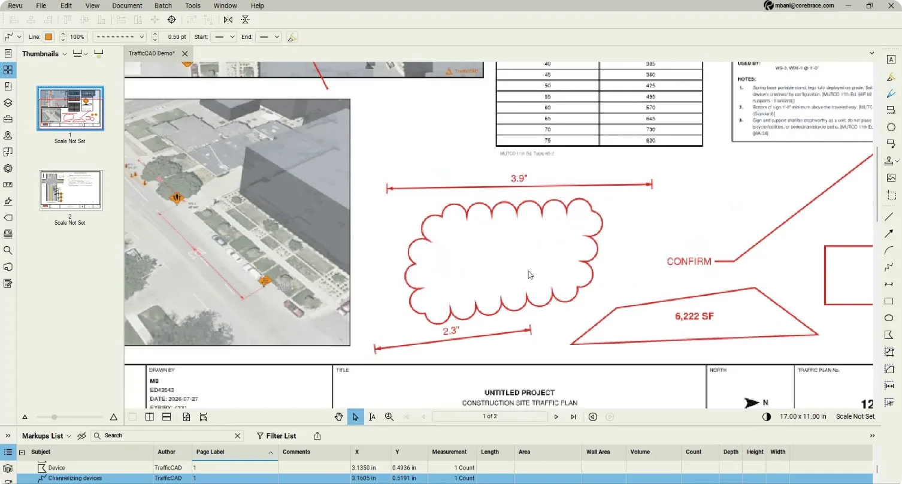Image resolution: width=902 pixels, height=484 pixels.
Task: Select the Ellipse markup tool
Action: [889, 318]
